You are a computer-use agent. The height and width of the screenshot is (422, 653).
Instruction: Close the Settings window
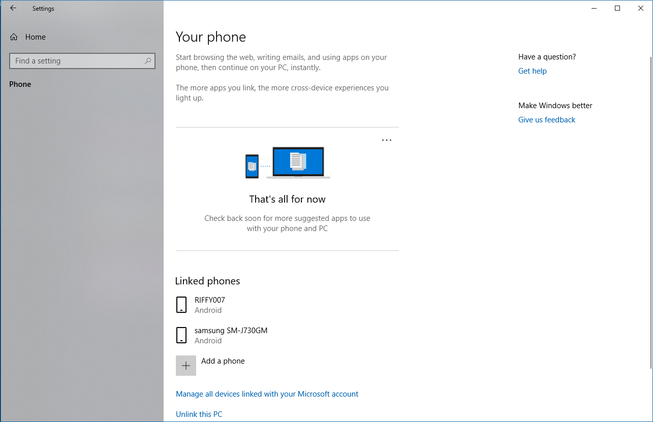click(x=641, y=8)
